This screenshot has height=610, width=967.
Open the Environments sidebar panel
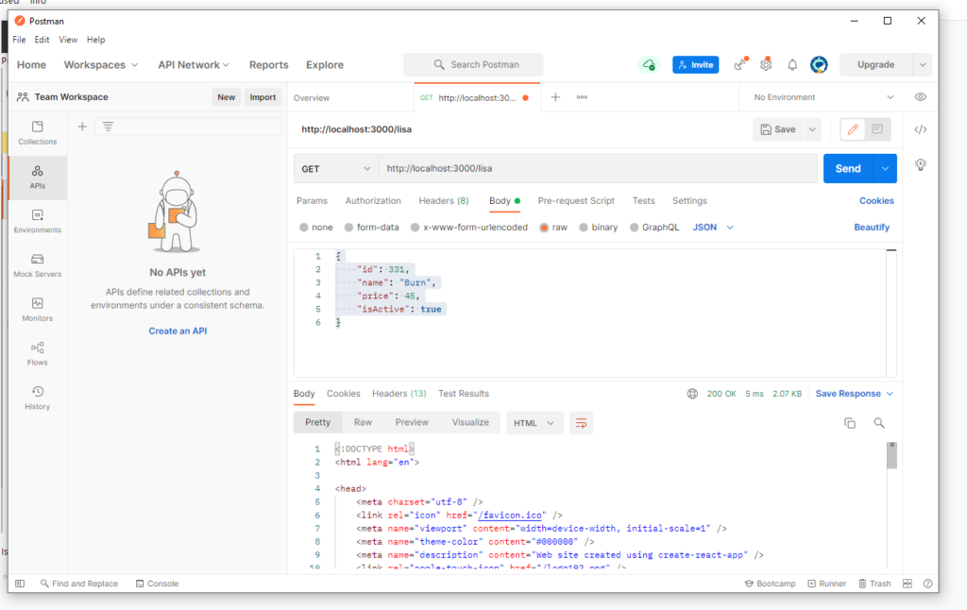tap(37, 221)
